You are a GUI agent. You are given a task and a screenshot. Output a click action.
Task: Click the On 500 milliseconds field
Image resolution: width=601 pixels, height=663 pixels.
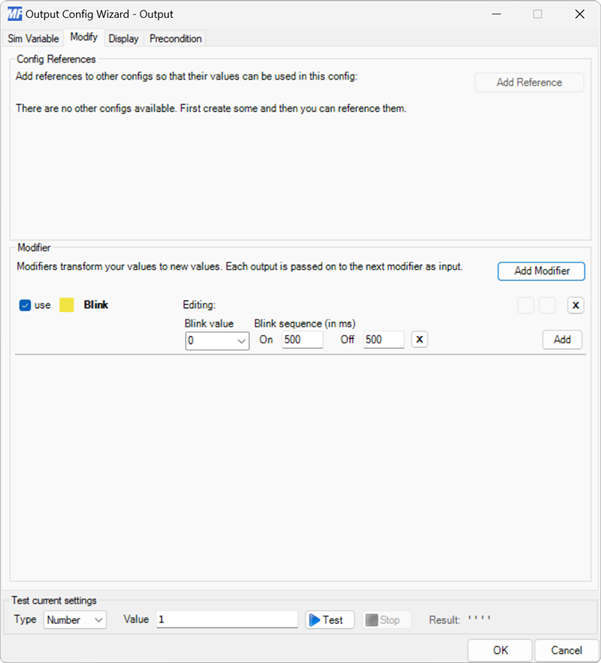302,339
